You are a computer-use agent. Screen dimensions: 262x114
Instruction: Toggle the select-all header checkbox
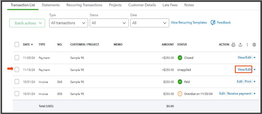coord(17,44)
